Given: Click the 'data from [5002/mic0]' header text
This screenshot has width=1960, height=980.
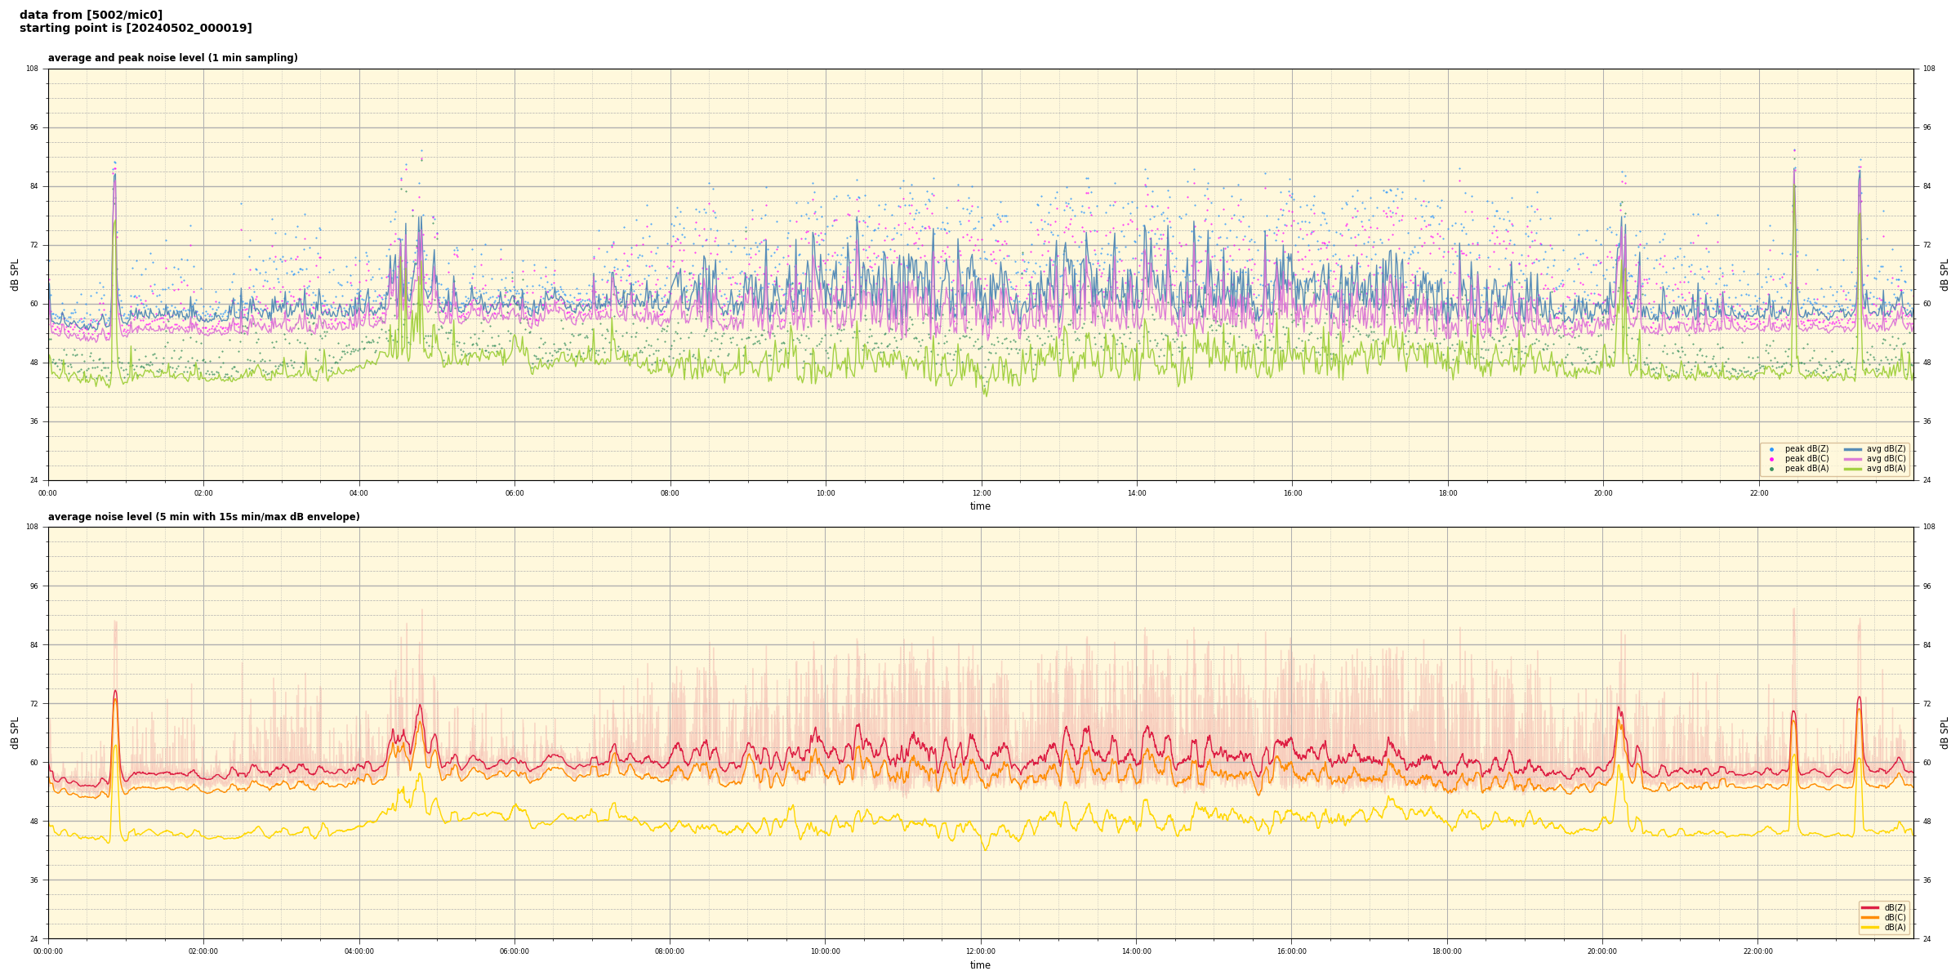Looking at the screenshot, I should 91,15.
